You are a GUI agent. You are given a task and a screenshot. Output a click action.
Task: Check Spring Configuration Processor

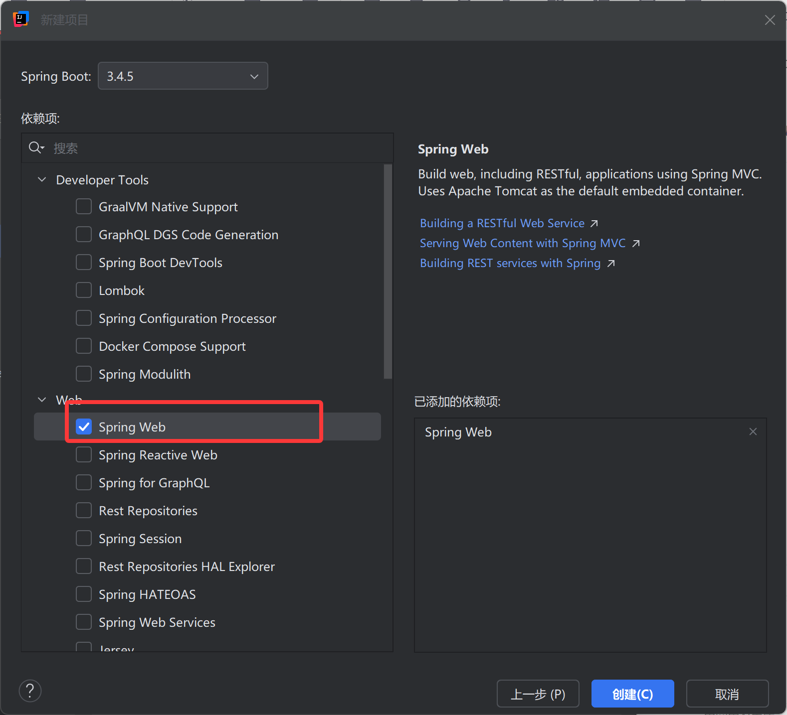pyautogui.click(x=84, y=318)
